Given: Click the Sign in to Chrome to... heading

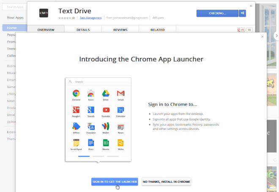Looking at the screenshot, I should [x=172, y=104].
